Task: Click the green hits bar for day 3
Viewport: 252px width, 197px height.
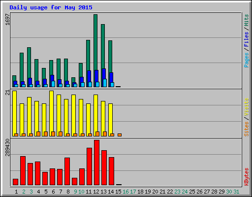Action: click(29, 63)
